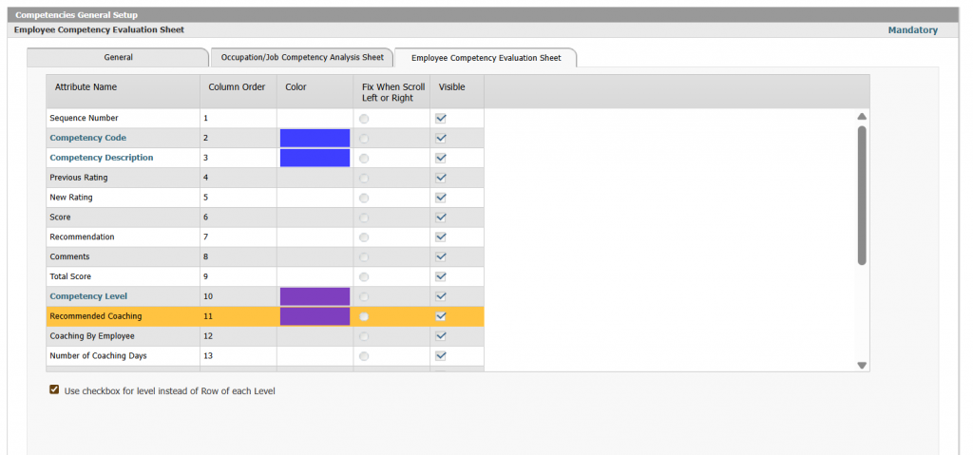The width and height of the screenshot is (973, 455).
Task: Edit column order 2 for Competency Code
Action: (x=238, y=138)
